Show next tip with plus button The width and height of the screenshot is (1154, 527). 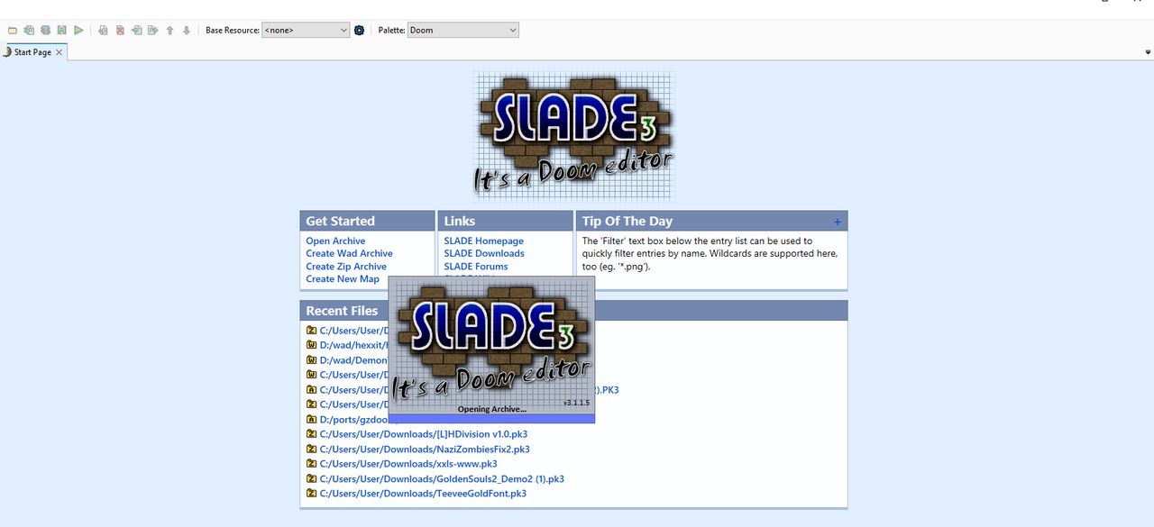pyautogui.click(x=838, y=222)
